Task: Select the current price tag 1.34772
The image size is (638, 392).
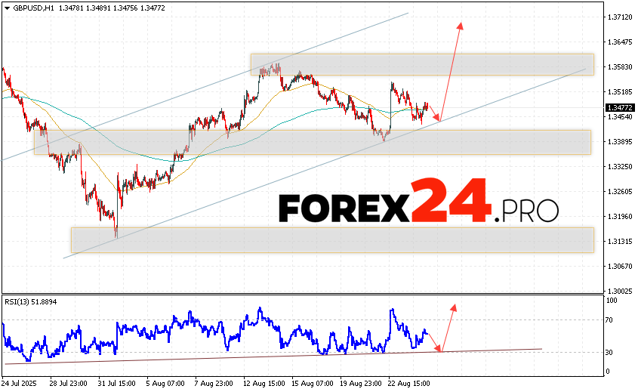Action: click(x=619, y=107)
